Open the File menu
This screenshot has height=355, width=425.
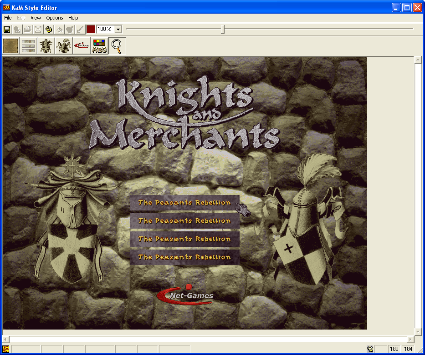pyautogui.click(x=8, y=18)
